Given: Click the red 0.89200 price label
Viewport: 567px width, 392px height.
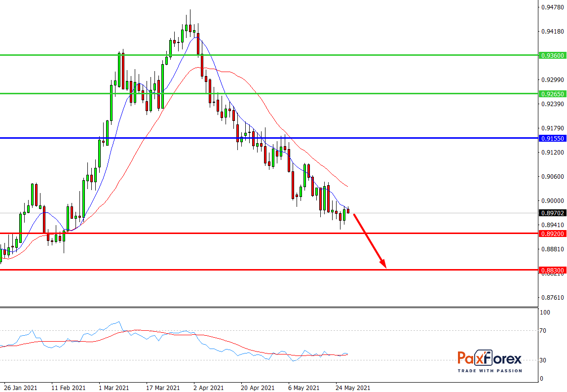Looking at the screenshot, I should [552, 234].
